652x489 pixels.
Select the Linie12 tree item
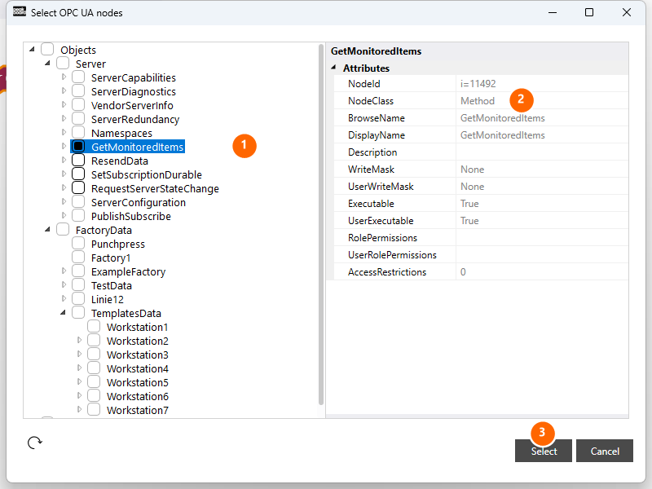point(108,299)
